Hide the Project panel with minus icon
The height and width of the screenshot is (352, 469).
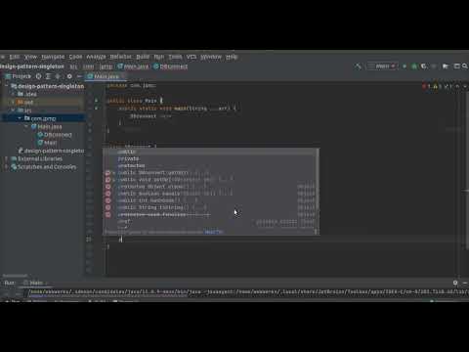click(x=79, y=76)
